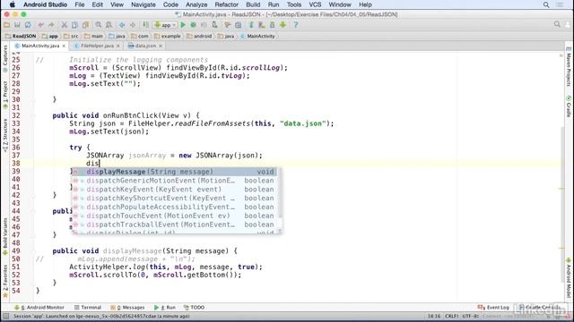Click the Redo arrow in the toolbar
This screenshot has height=322, width=574.
click(x=51, y=25)
